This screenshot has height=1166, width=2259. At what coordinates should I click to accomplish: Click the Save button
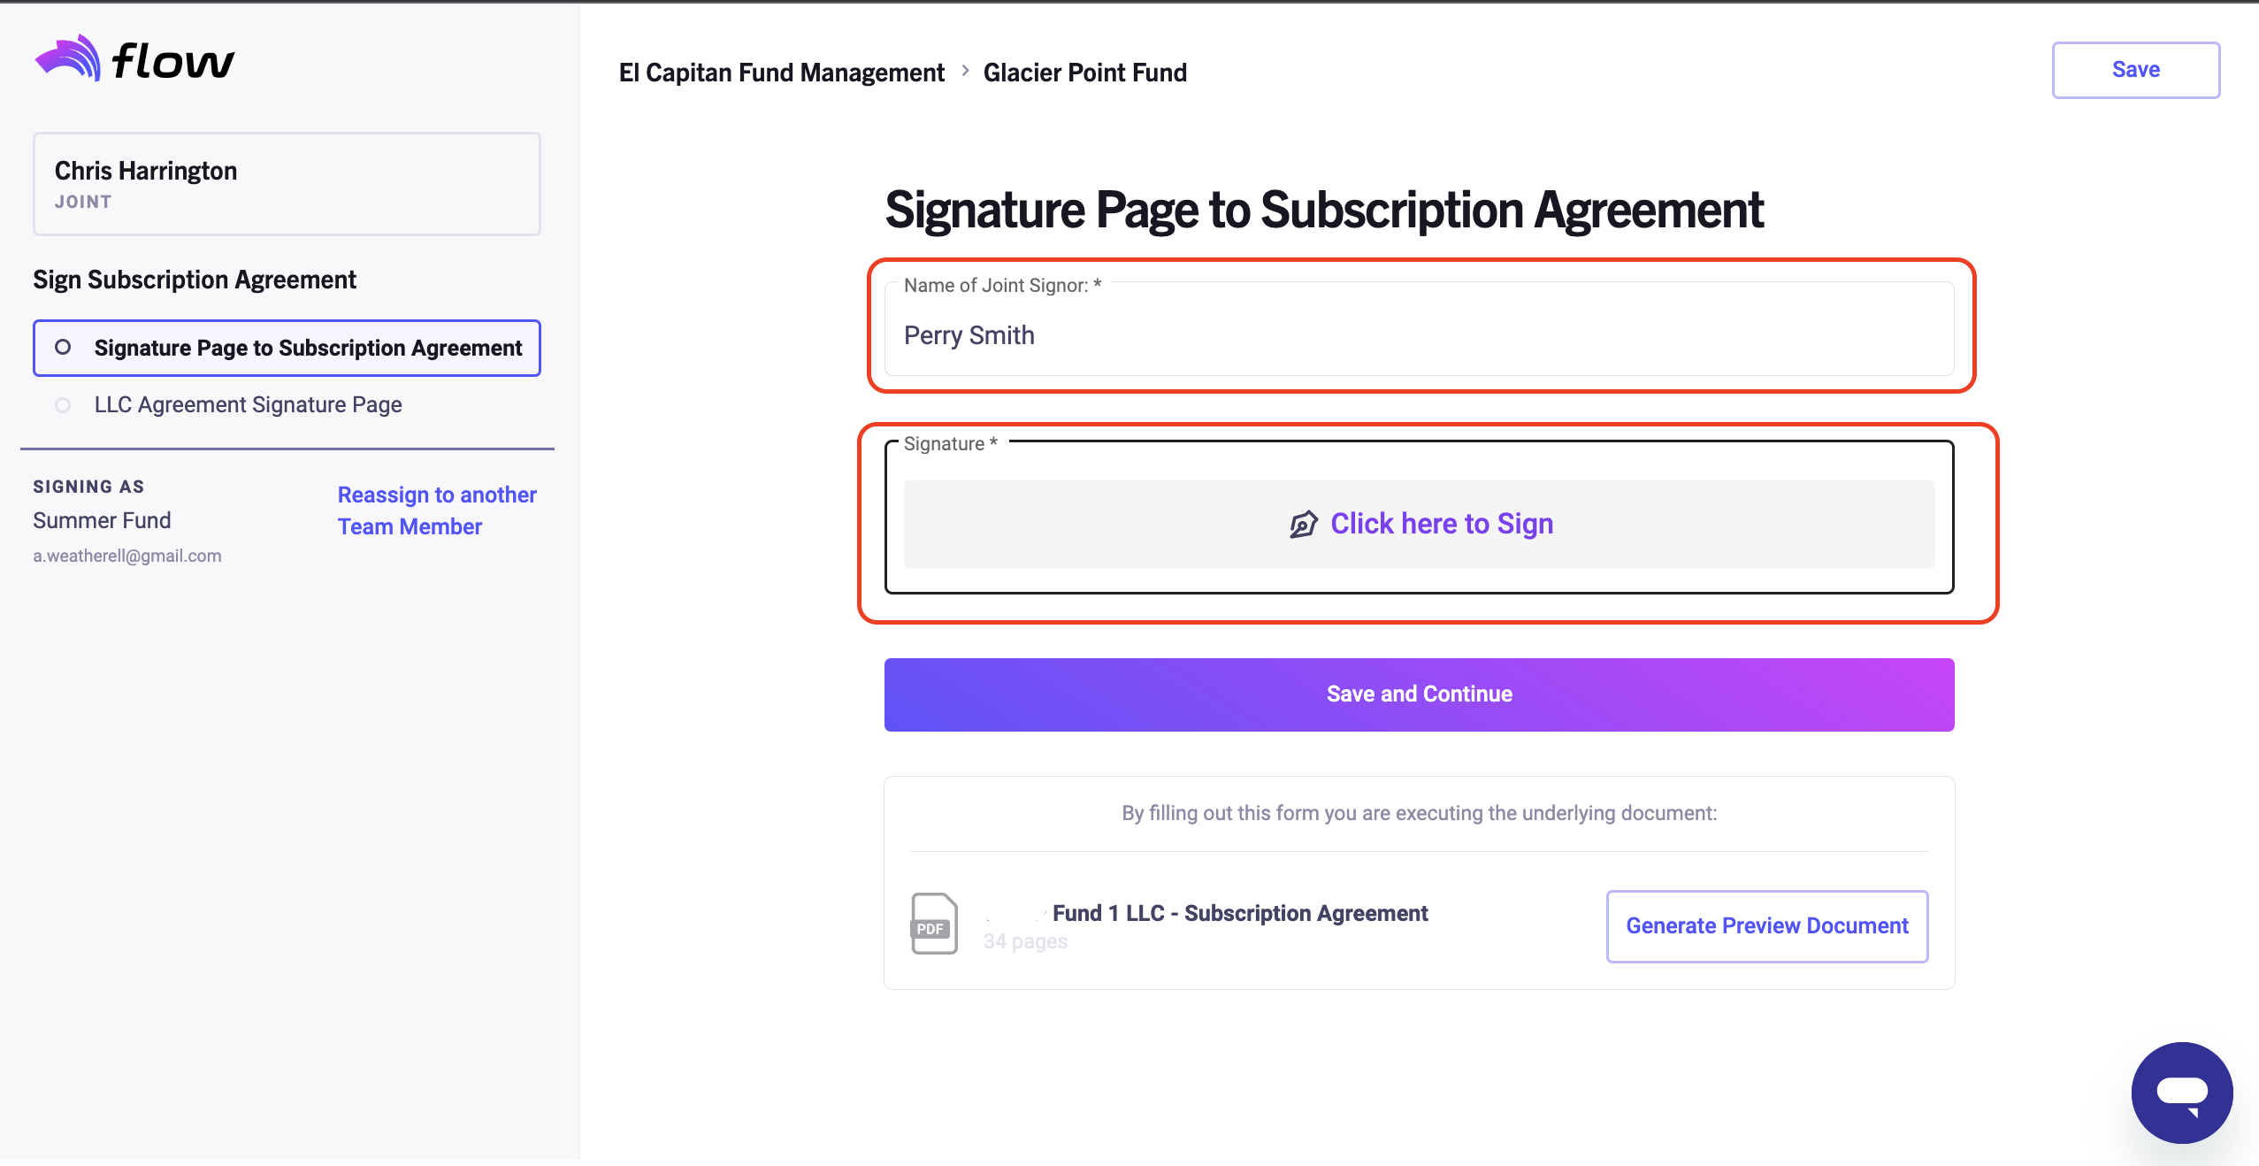click(2135, 70)
